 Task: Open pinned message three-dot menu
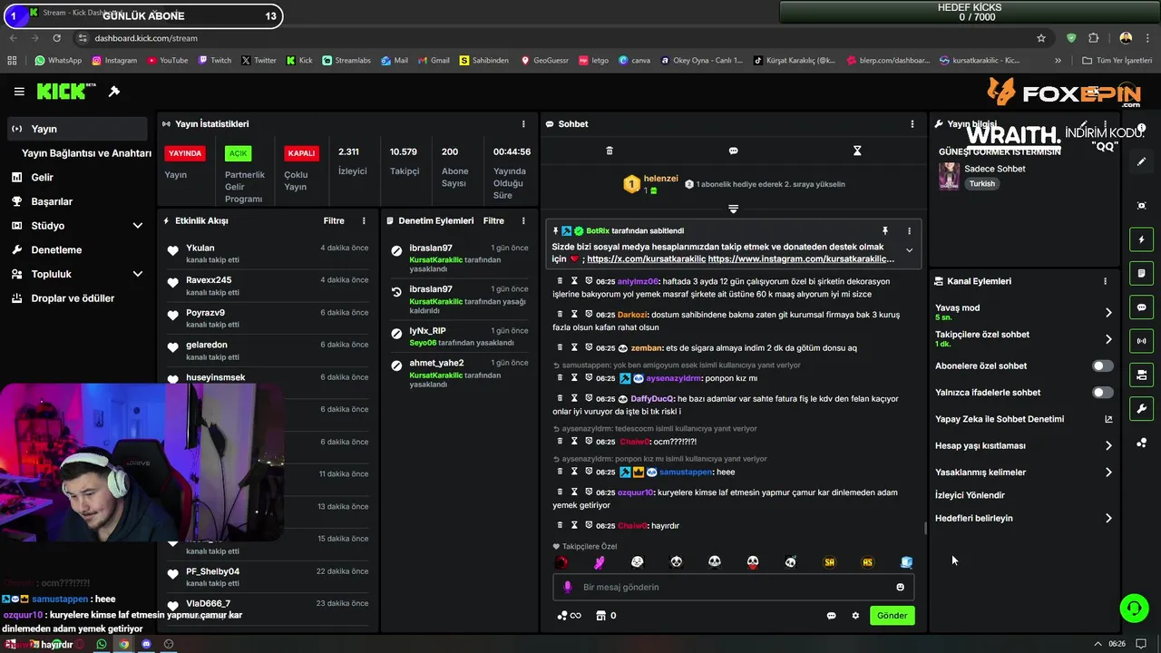pyautogui.click(x=909, y=231)
